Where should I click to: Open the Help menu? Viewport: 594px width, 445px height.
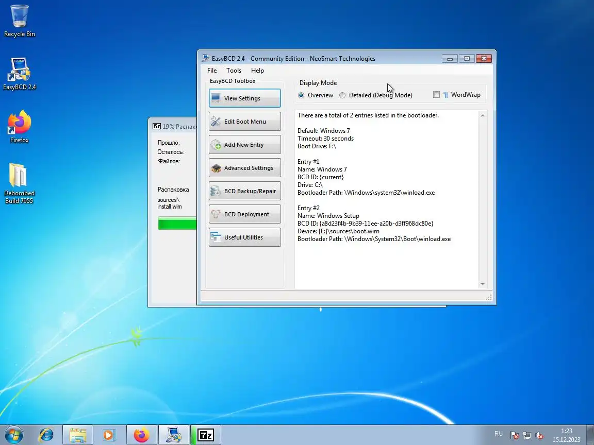[258, 71]
